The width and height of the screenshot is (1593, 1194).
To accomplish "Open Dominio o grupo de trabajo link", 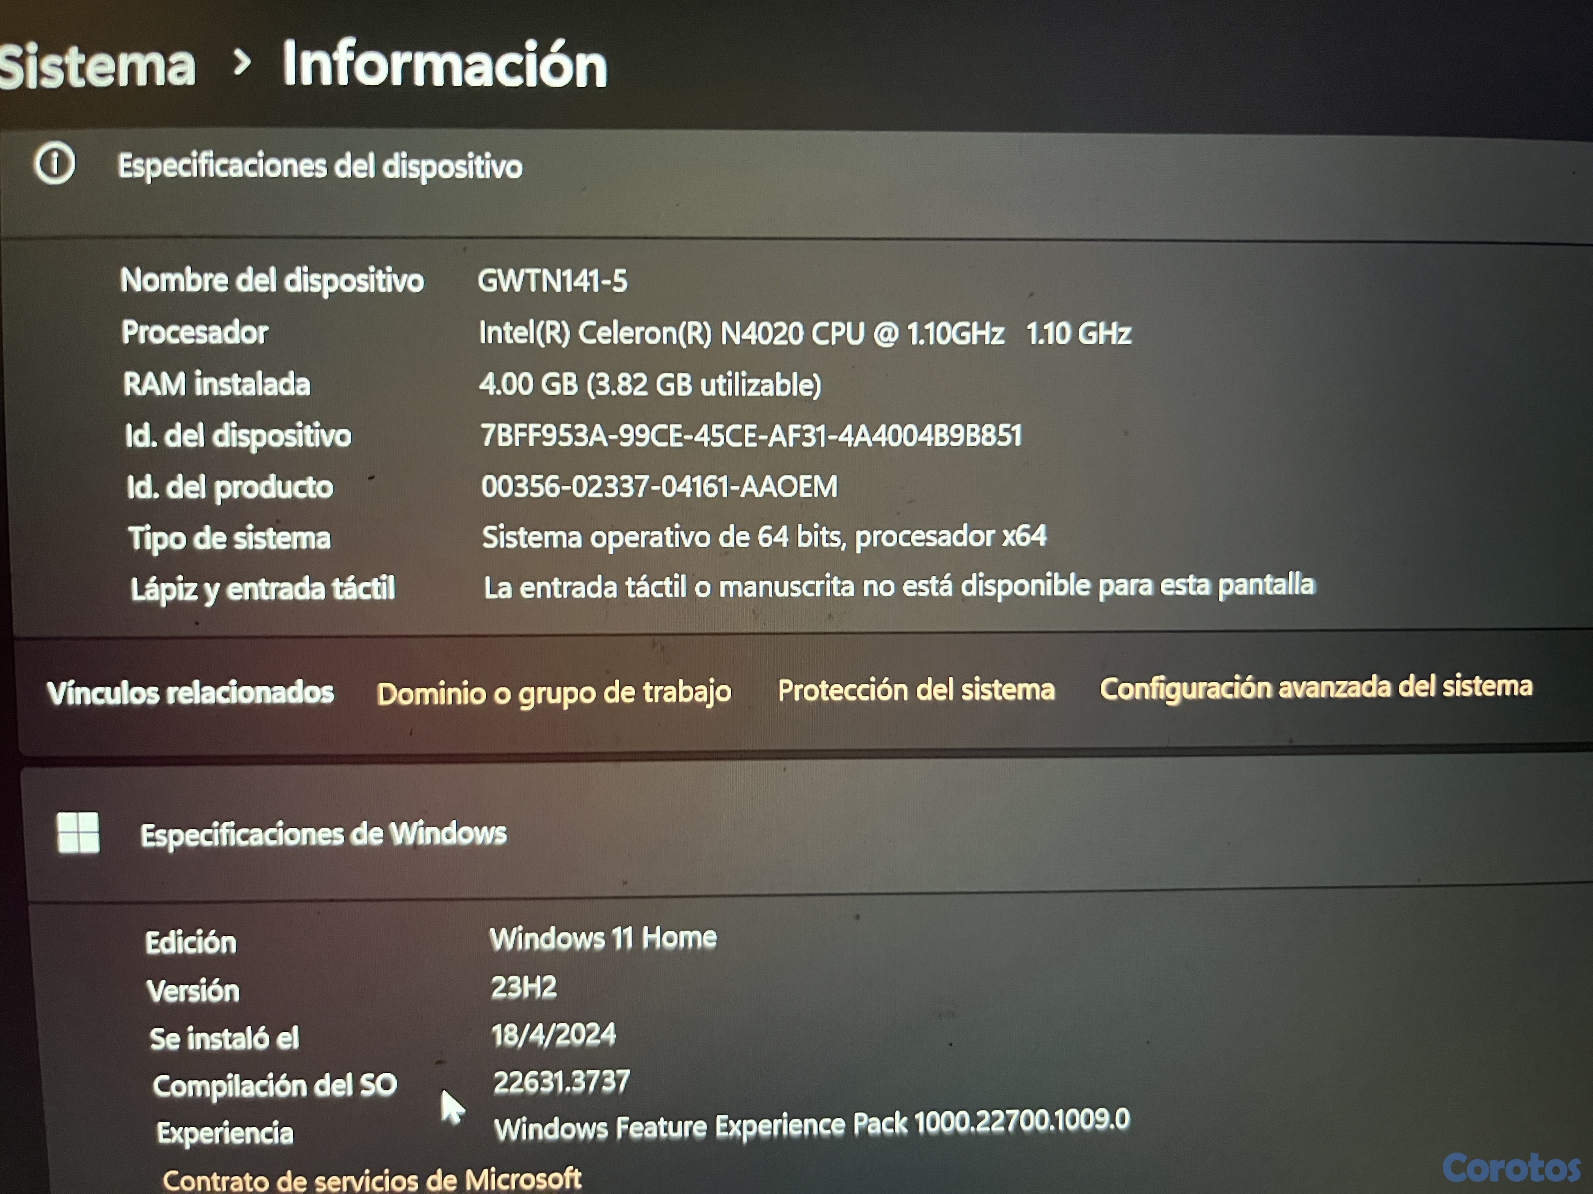I will tap(553, 693).
